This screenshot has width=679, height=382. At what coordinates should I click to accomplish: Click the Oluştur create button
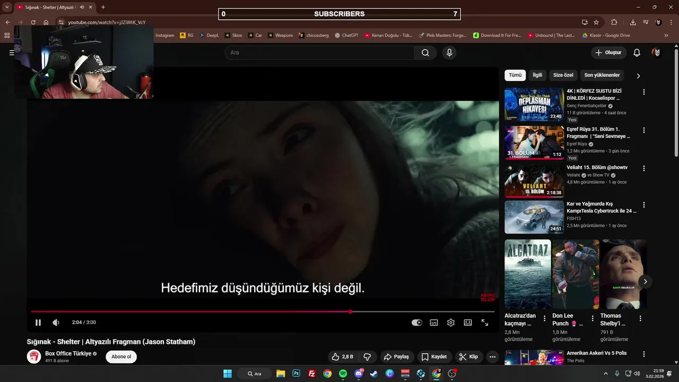(x=609, y=53)
